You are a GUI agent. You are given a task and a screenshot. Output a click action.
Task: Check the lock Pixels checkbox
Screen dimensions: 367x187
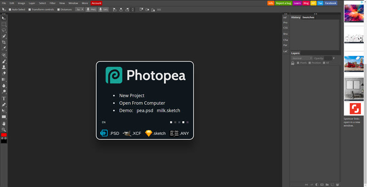[x=298, y=63]
